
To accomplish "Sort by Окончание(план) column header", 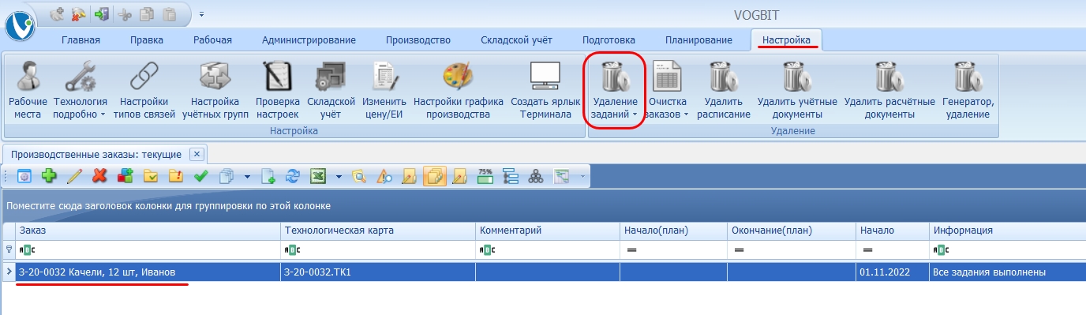I will coord(792,231).
